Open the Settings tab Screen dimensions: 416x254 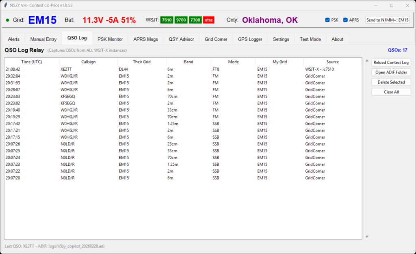(281, 39)
